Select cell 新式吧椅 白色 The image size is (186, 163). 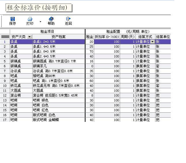[59, 115]
